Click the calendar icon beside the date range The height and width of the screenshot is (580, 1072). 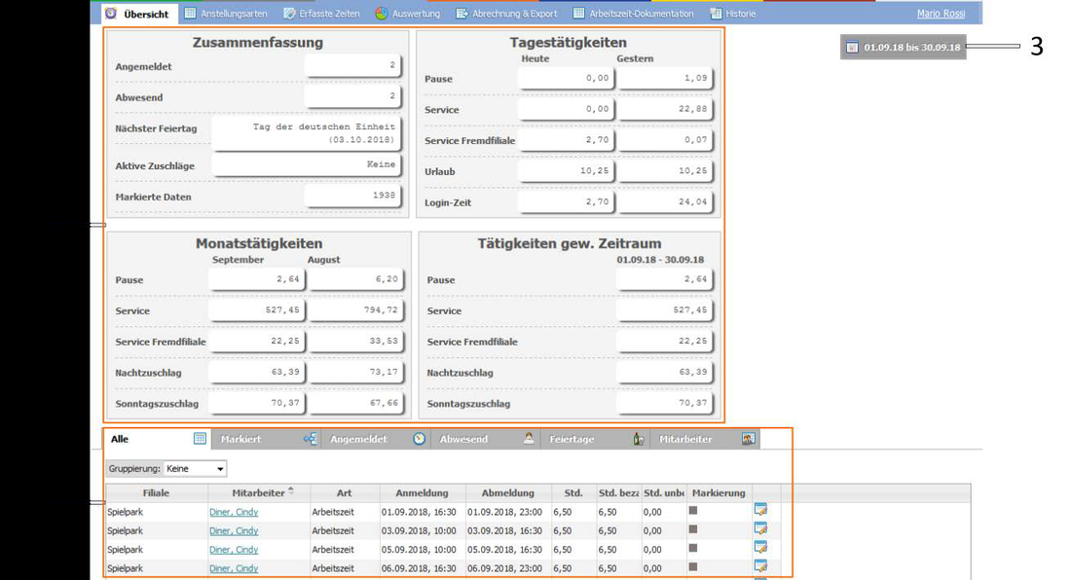[852, 47]
